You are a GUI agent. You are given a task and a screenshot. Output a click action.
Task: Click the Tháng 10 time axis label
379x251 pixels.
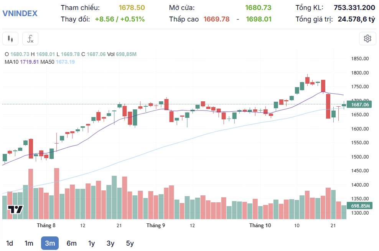(260, 226)
